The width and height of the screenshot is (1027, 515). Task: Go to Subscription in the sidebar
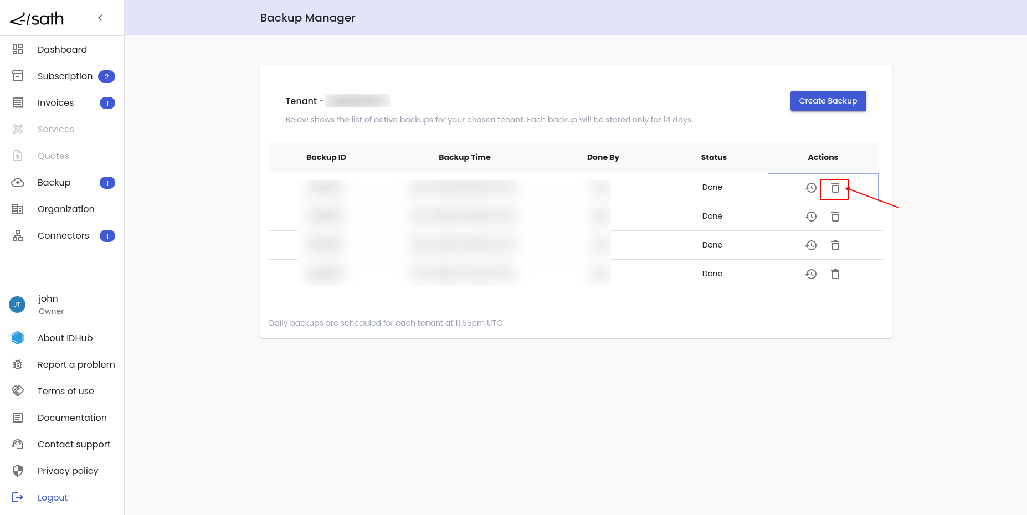pyautogui.click(x=65, y=76)
